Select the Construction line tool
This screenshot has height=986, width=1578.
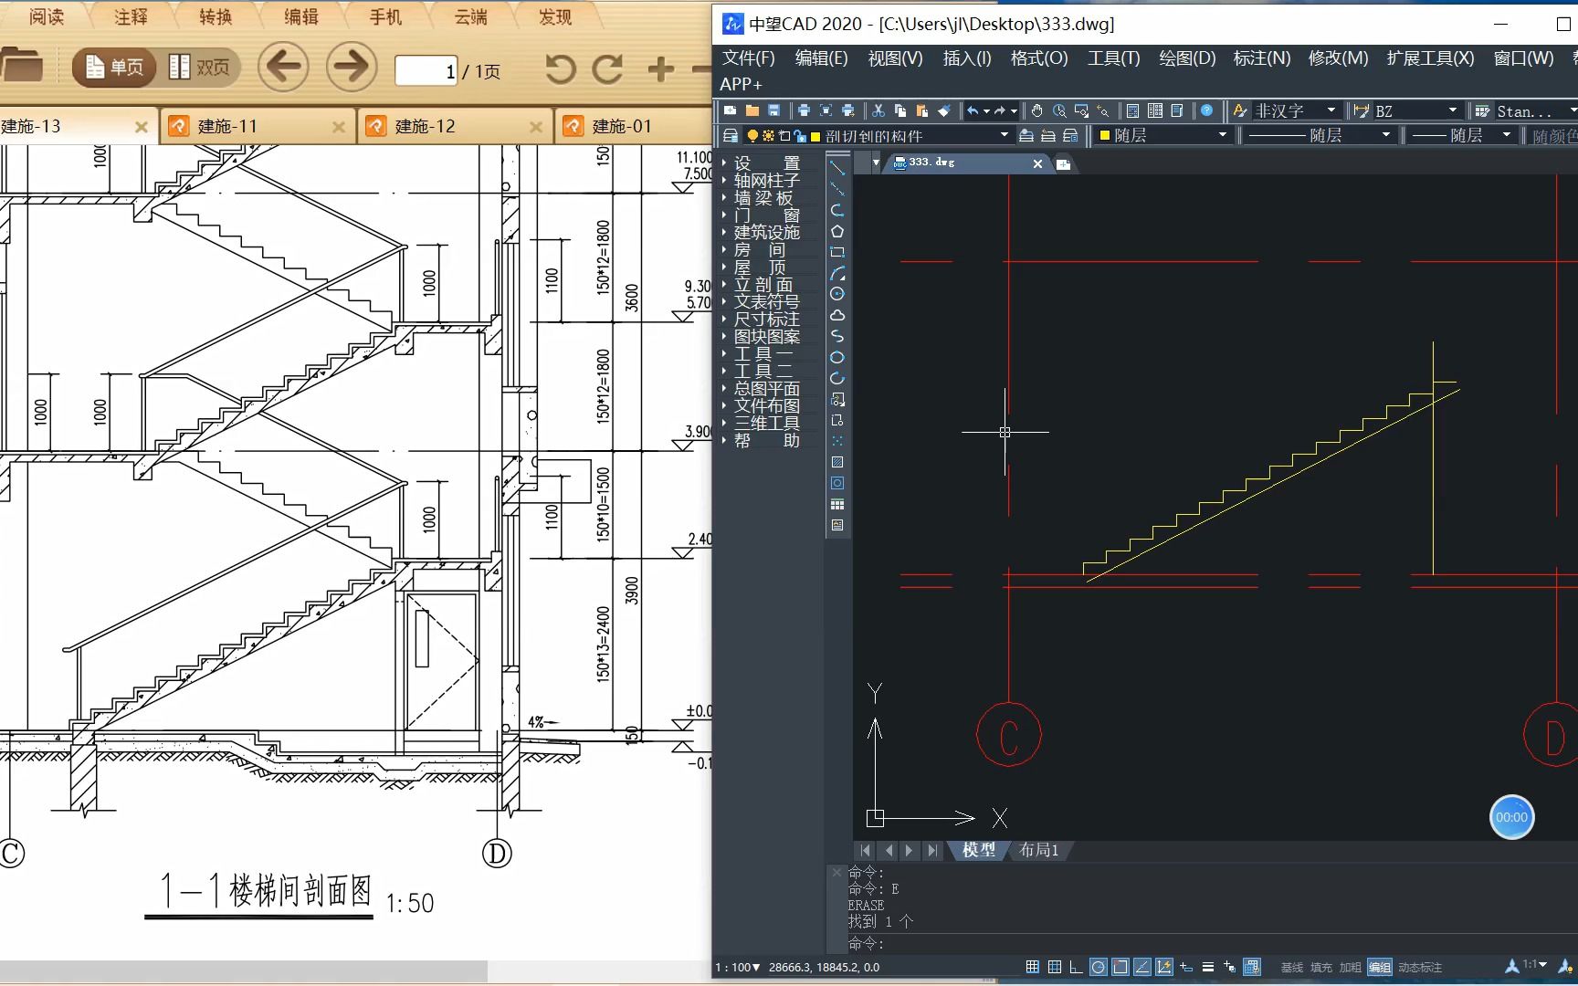[x=837, y=189]
